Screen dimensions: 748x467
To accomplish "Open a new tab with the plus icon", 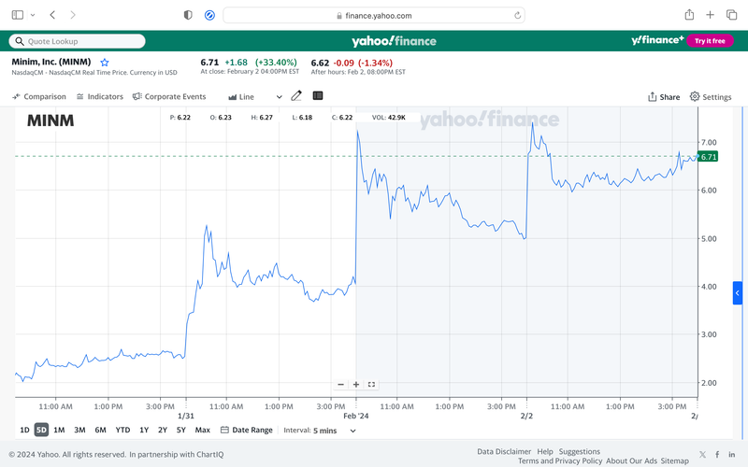I will pyautogui.click(x=710, y=15).
